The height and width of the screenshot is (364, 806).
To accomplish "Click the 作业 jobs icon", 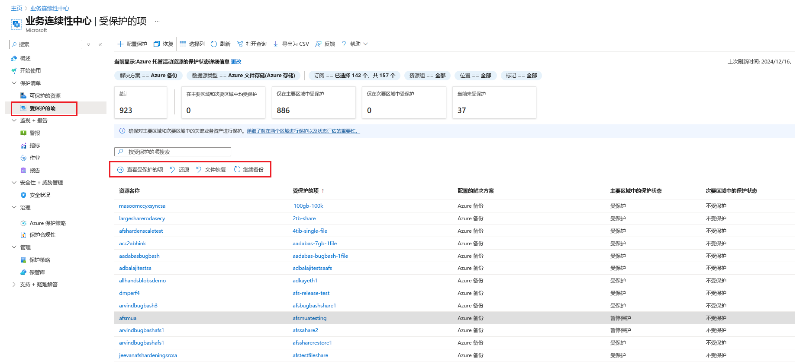I will click(23, 158).
